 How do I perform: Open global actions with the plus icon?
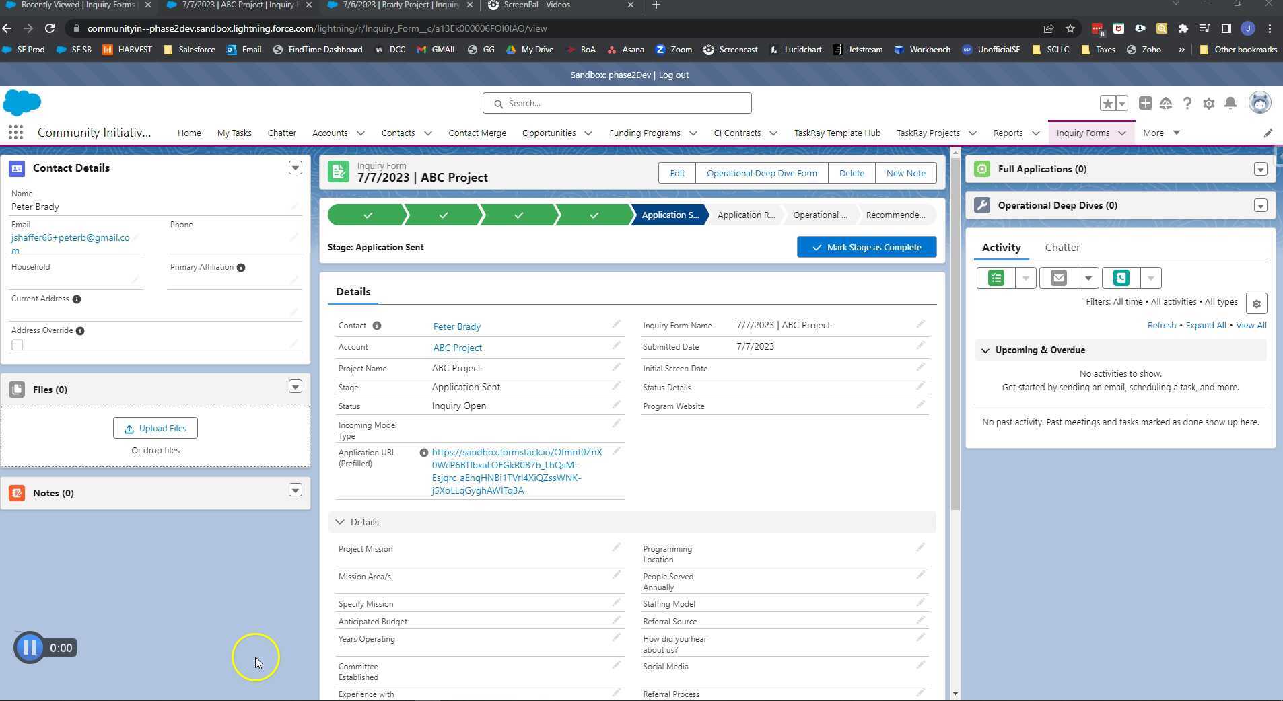pos(1144,103)
